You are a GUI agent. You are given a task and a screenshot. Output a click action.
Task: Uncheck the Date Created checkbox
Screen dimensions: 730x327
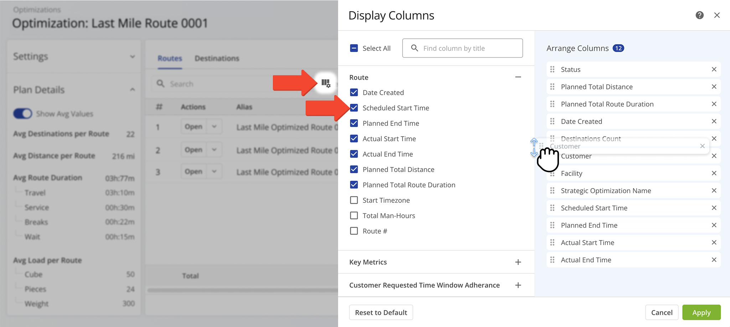click(354, 93)
